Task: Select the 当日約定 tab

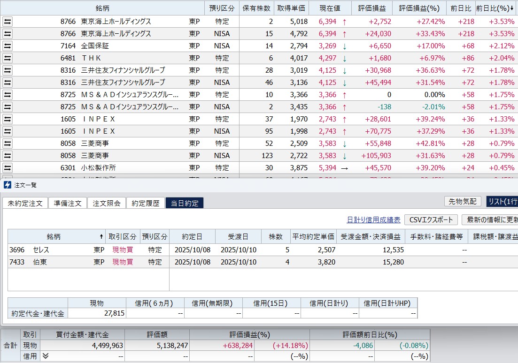Action: pos(185,203)
